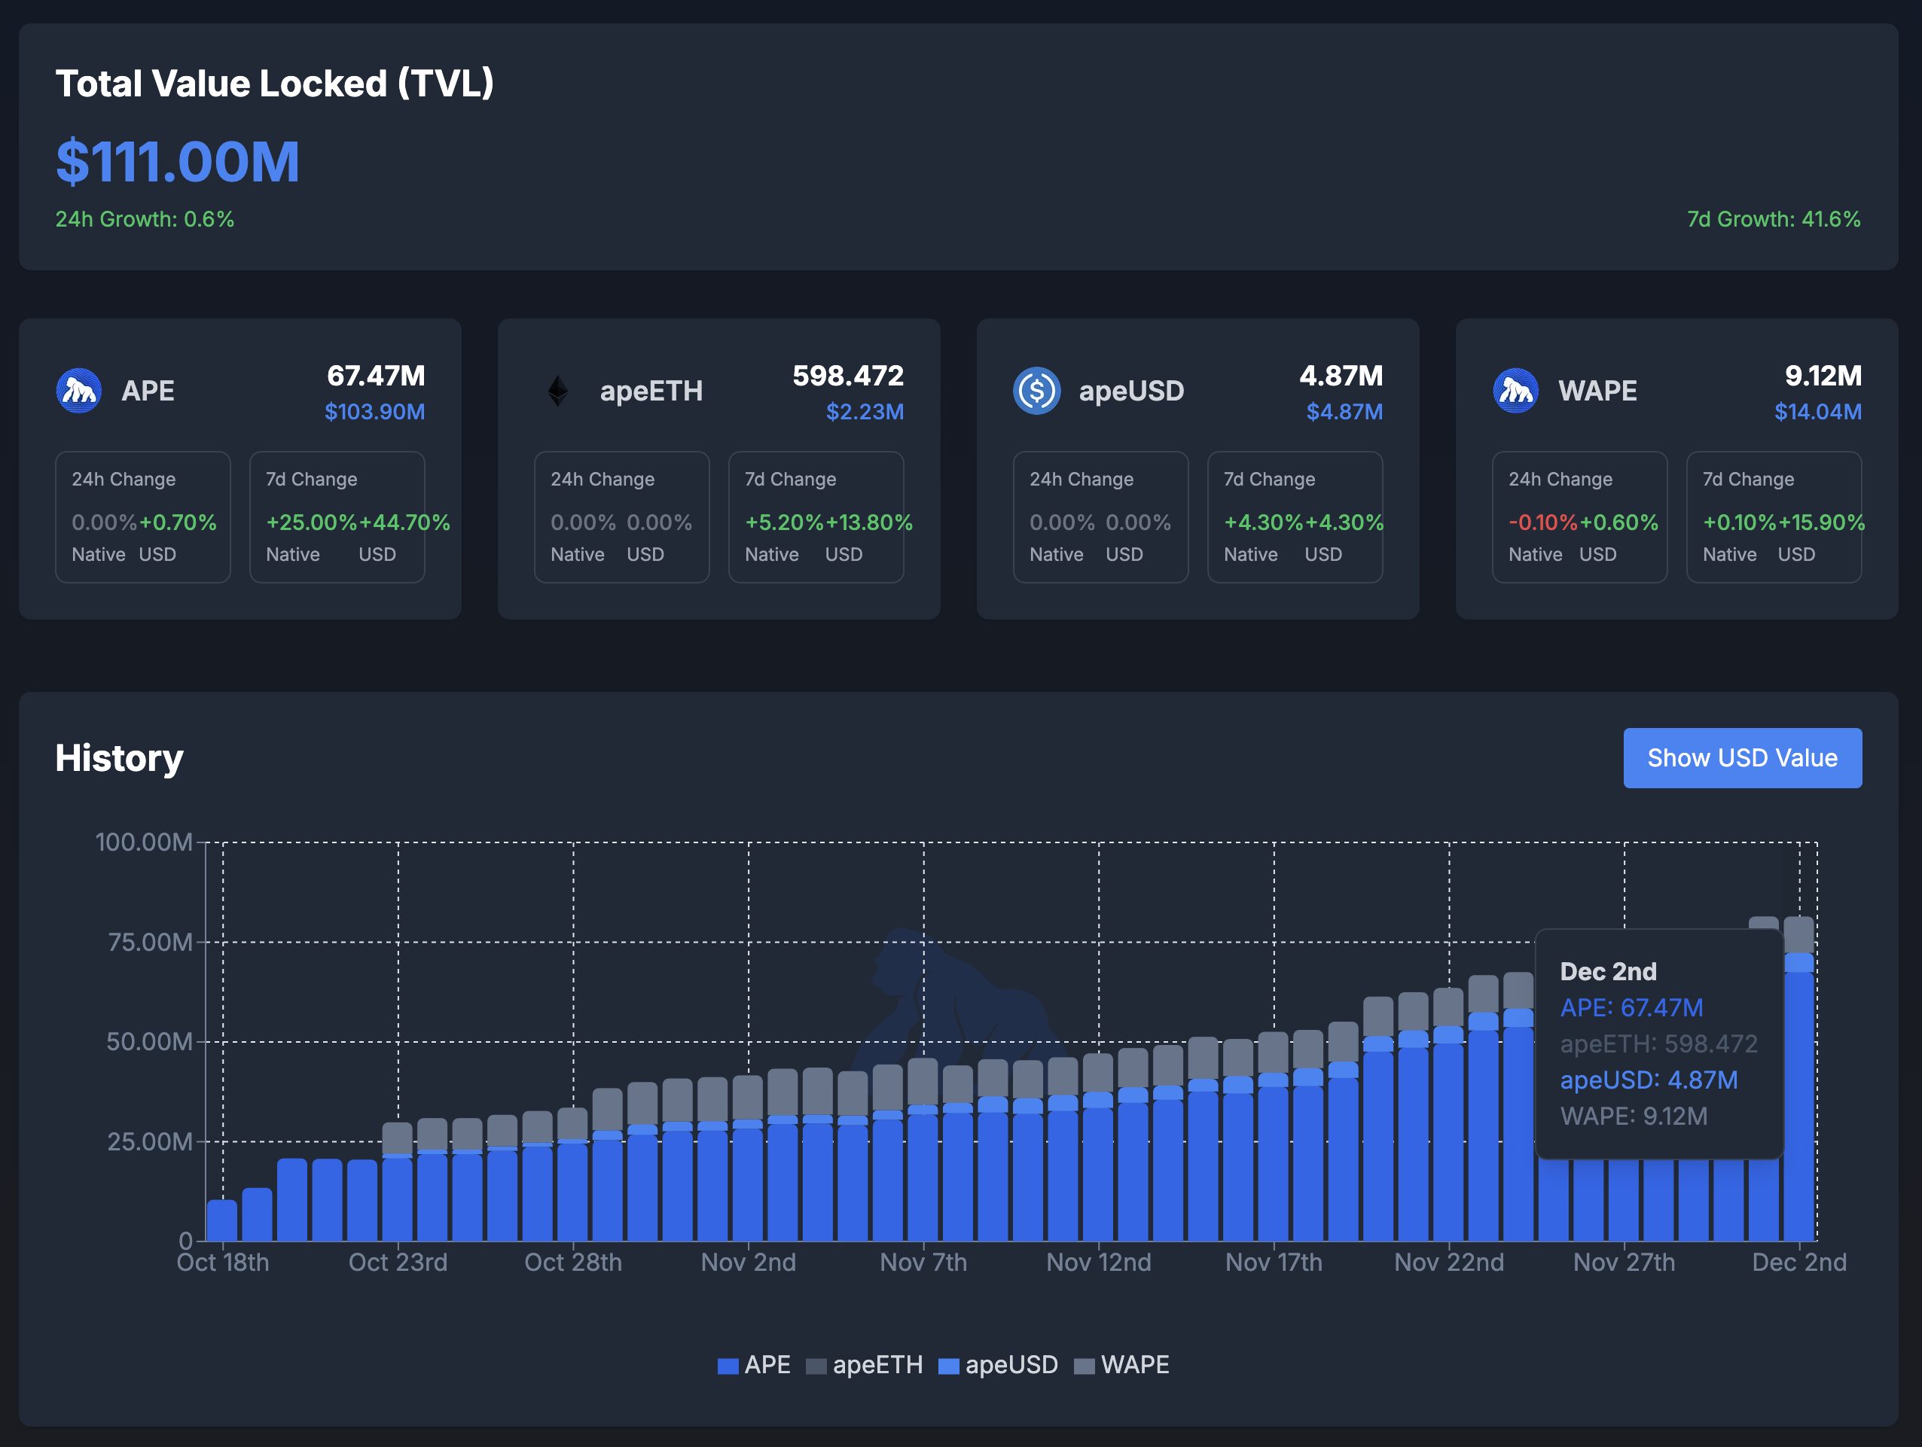Click the $111.00M total TVL figure
This screenshot has width=1922, height=1447.
click(x=178, y=162)
